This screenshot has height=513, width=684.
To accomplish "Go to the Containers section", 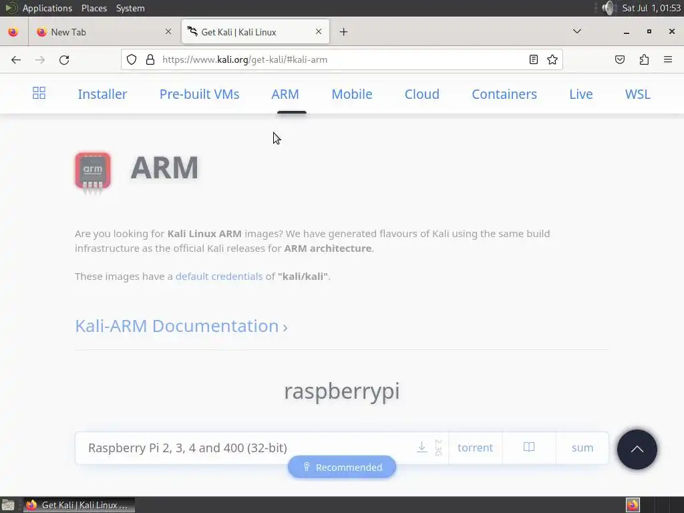I will [x=504, y=94].
